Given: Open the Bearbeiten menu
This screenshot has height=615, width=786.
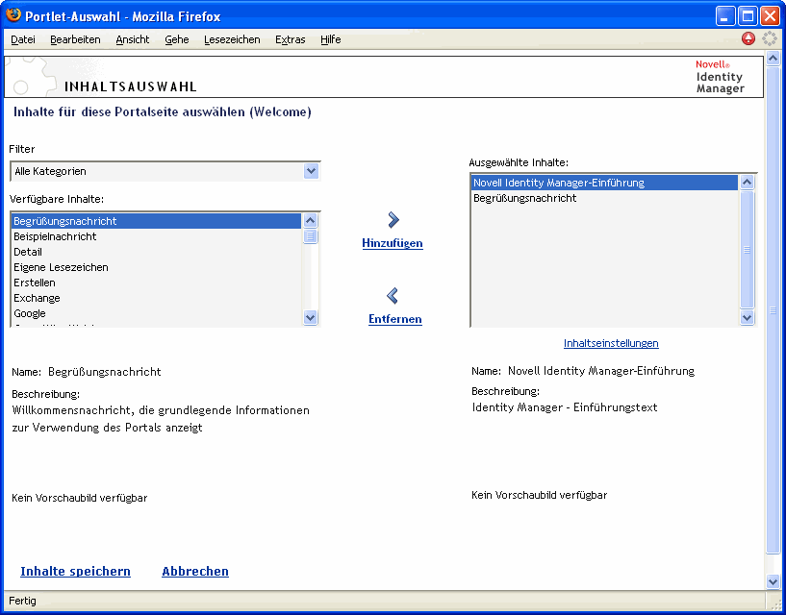Looking at the screenshot, I should tap(75, 39).
